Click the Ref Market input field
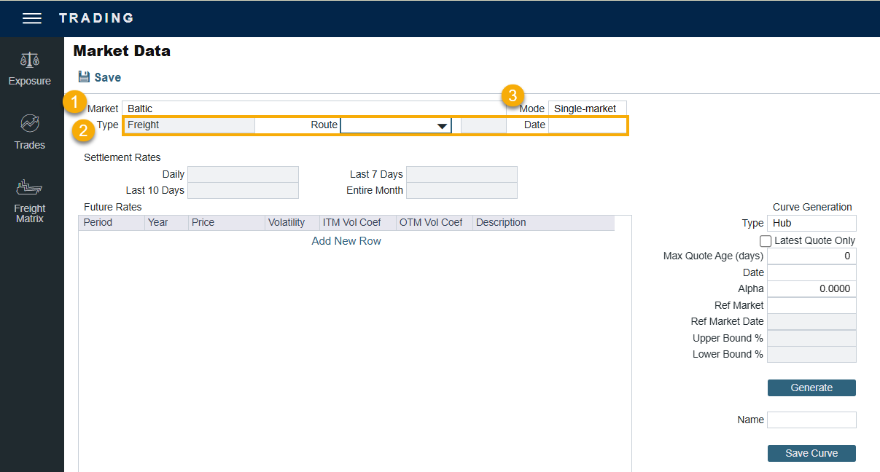 pyautogui.click(x=811, y=305)
